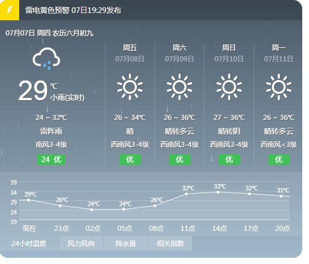Viewport: 309px width, 264px height.
Task: Switch to the 风力风向 tab
Action: [81, 244]
